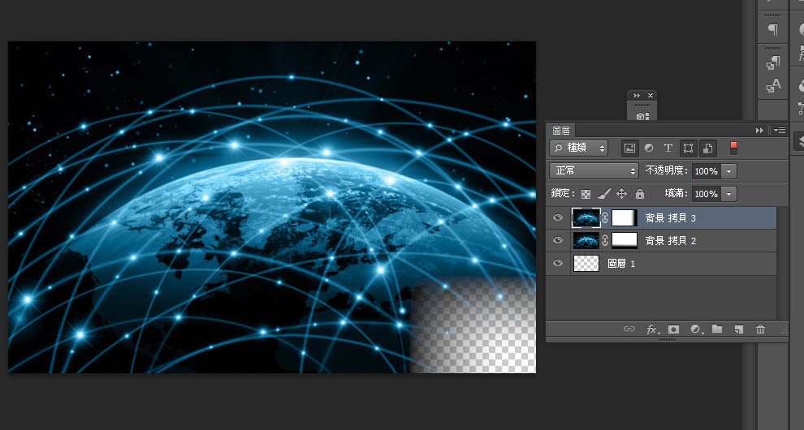The height and width of the screenshot is (430, 804).
Task: Select the layer named 背景 拷貝 2
Action: [x=670, y=240]
